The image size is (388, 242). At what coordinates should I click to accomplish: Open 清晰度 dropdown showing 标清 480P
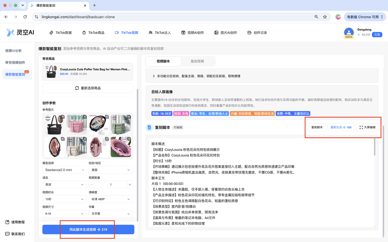[111, 199]
